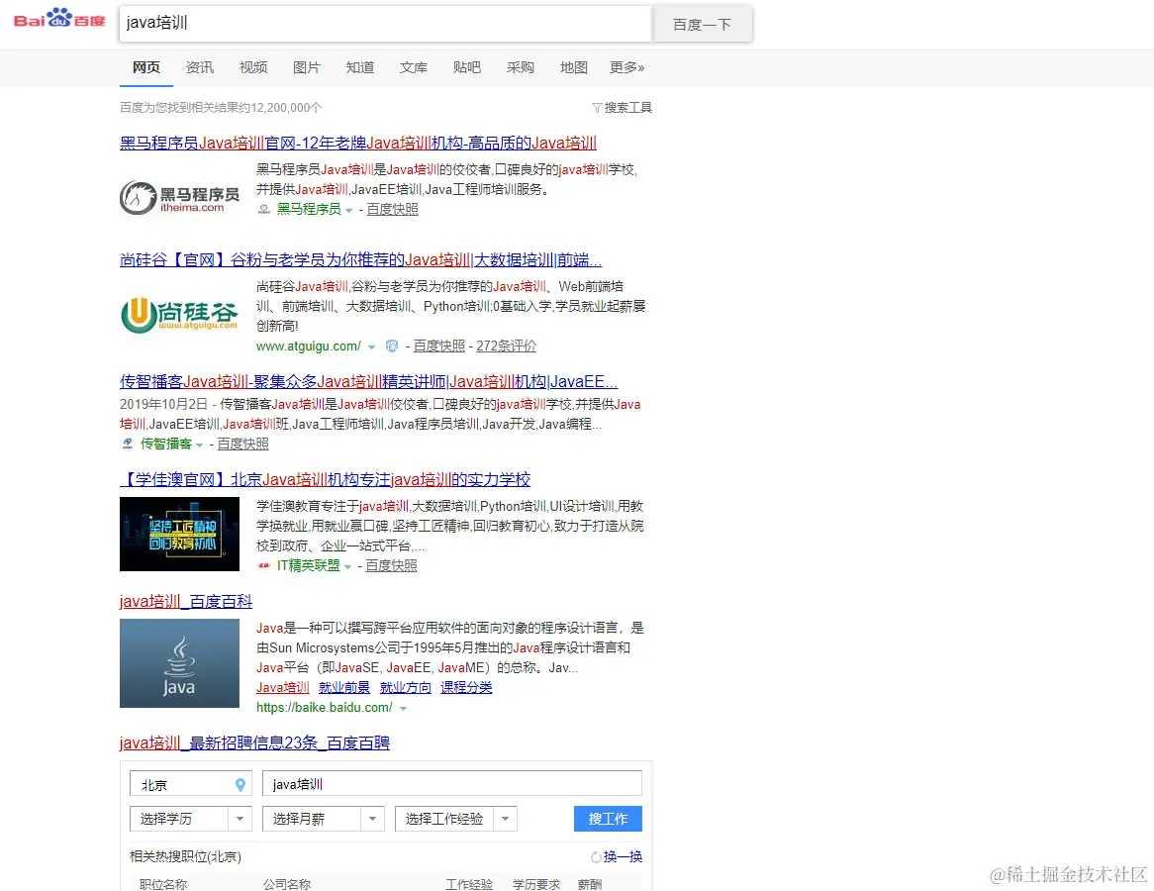
Task: Click the 百度一下 search button
Action: tap(702, 24)
